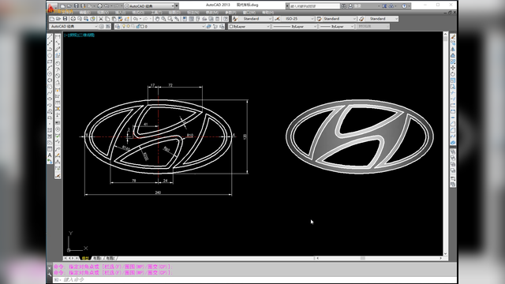Viewport: 505px width, 284px height.
Task: Select the Rectangle drawing tool
Action: (x=50, y=62)
